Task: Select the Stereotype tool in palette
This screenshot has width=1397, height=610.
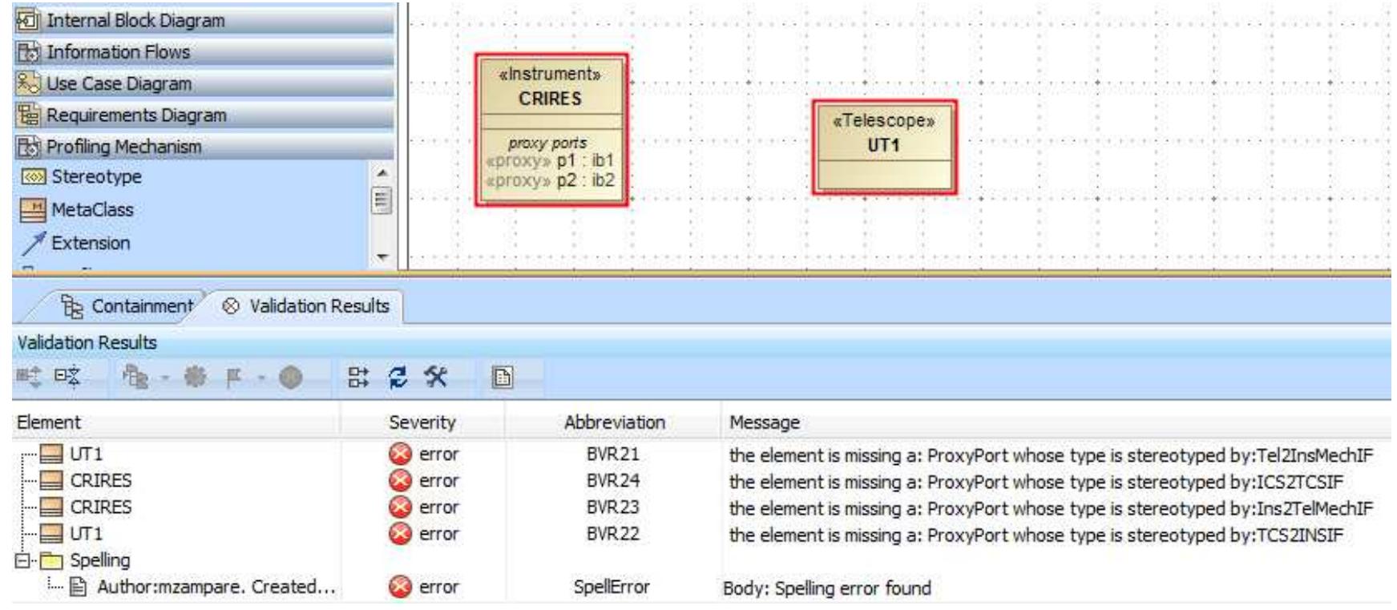Action: (x=81, y=177)
